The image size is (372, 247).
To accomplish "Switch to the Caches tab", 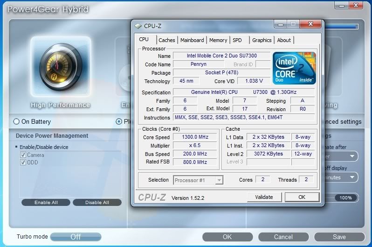I will click(167, 40).
